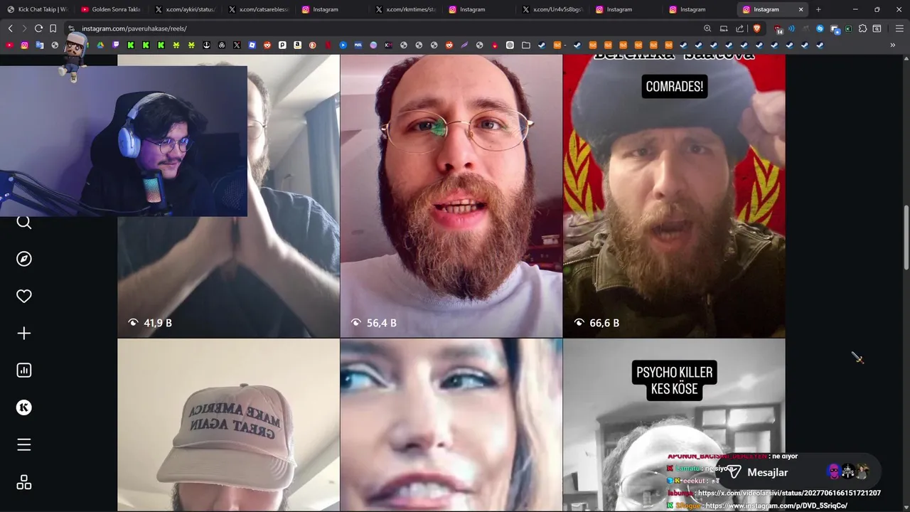Open the x.com/videolarsivi link in chat
The height and width of the screenshot is (512, 910).
coord(789,493)
